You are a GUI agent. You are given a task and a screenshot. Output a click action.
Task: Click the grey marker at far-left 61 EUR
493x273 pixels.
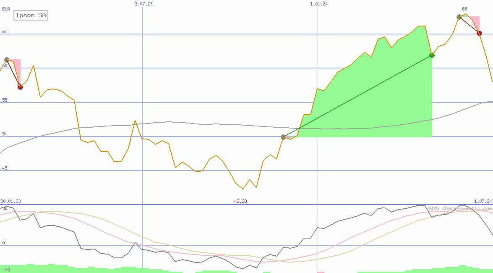[x=7, y=60]
